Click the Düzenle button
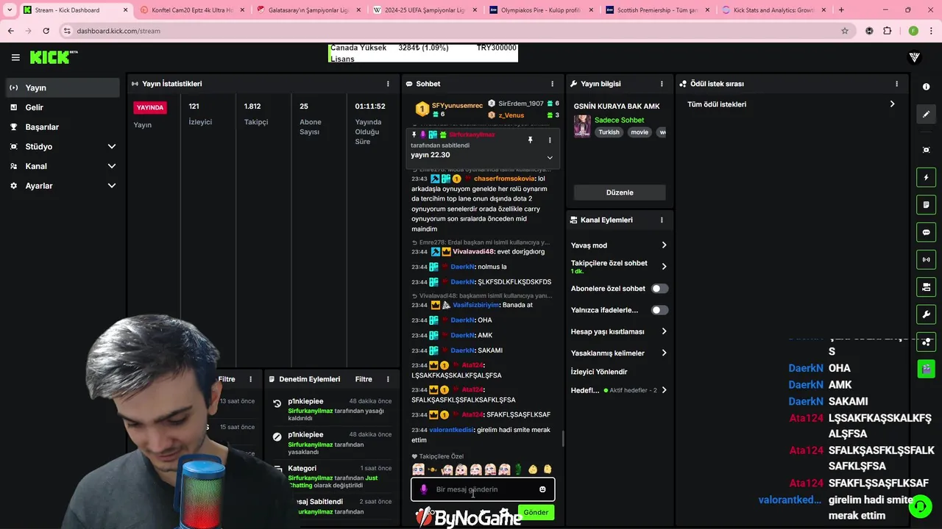Viewport: 942px width, 529px height. click(620, 192)
